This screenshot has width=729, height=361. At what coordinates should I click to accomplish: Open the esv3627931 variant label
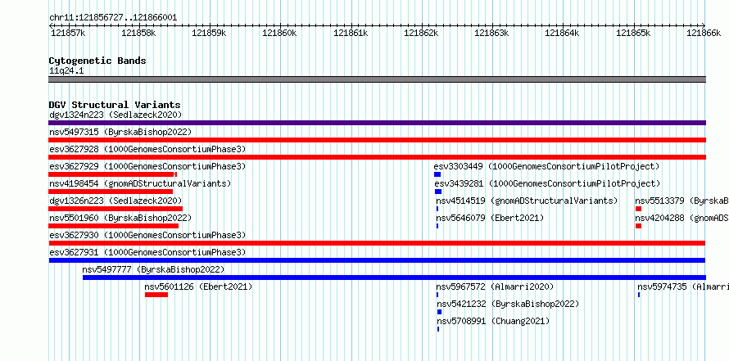pos(147,252)
